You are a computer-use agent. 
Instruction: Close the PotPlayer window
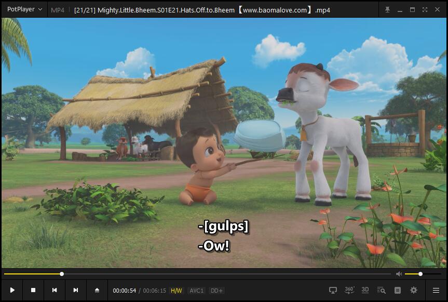coord(437,10)
